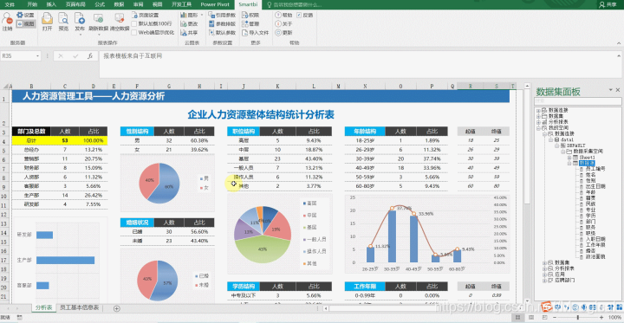624x323 pixels.
Task: Switch to the Power Pivot tab
Action: [x=215, y=4]
